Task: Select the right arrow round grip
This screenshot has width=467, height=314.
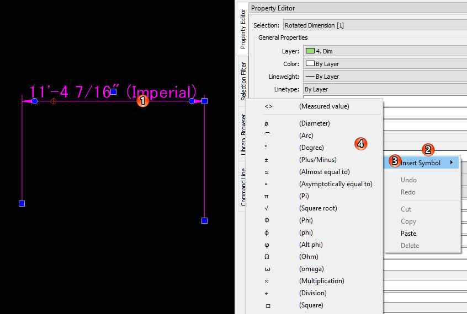Action: tap(192, 101)
